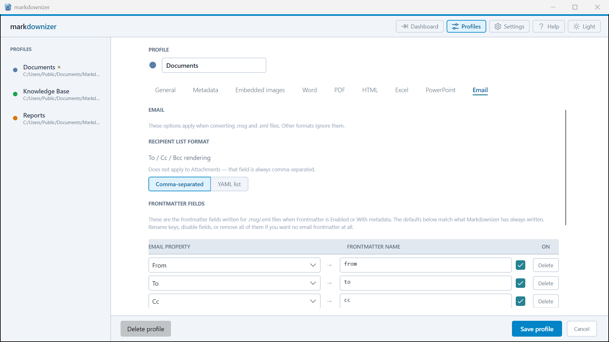This screenshot has width=609, height=342.
Task: Click the frontmatter name field containing to
Action: tap(425, 283)
